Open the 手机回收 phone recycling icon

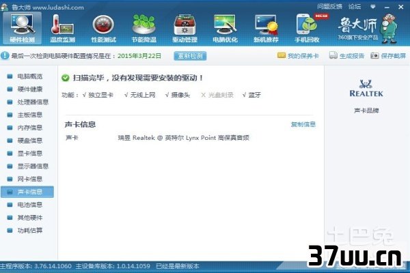point(307,28)
